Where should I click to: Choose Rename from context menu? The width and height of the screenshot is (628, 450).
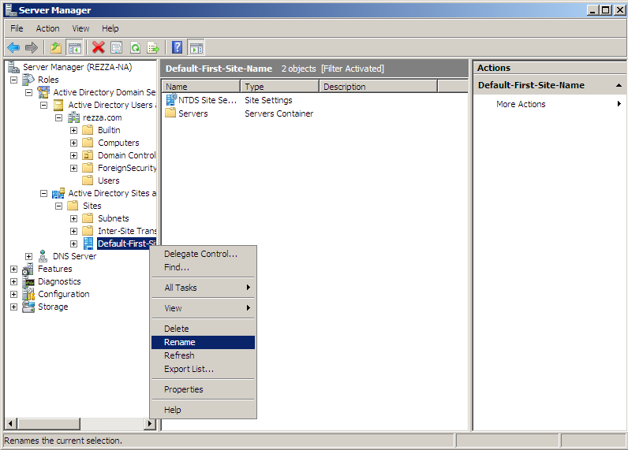pyautogui.click(x=203, y=342)
